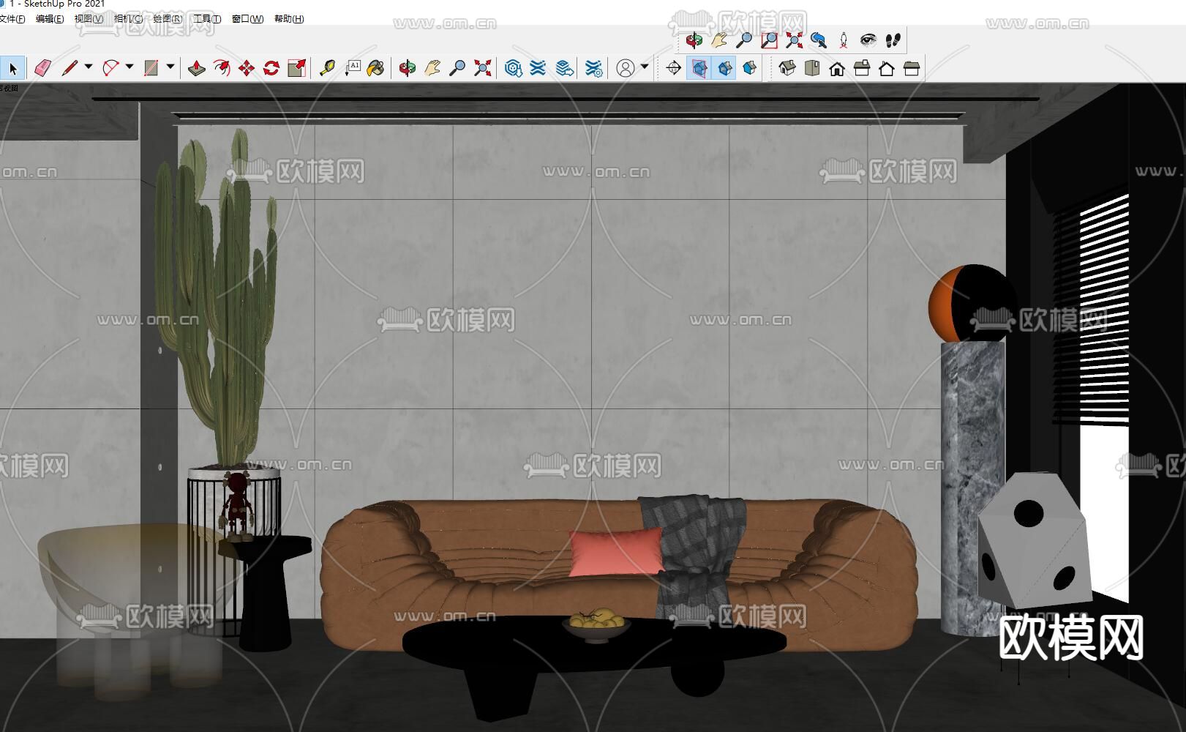This screenshot has height=732, width=1186.
Task: Select the Paint Bucket material tool
Action: pos(375,68)
